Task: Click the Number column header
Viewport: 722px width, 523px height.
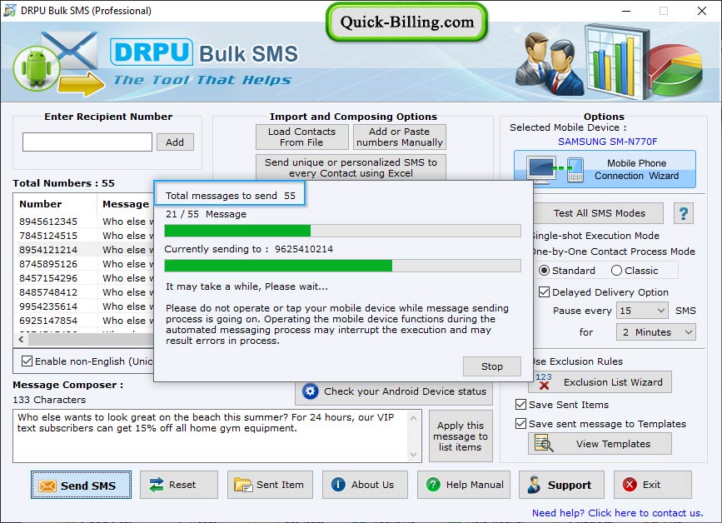Action: pos(56,204)
